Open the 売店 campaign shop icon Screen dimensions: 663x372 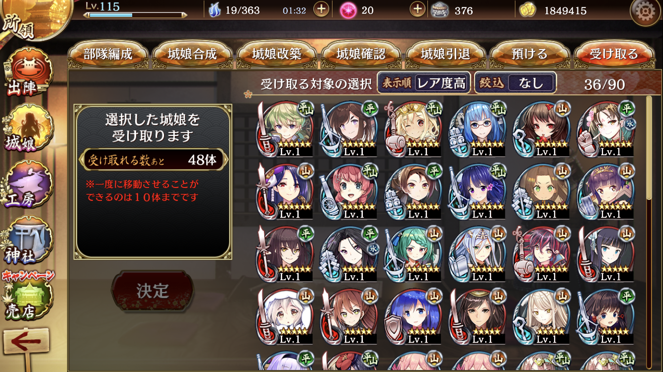[27, 296]
